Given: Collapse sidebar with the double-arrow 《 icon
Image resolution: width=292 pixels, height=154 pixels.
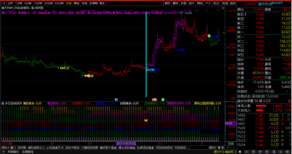Looking at the screenshot, I should [x=235, y=152].
